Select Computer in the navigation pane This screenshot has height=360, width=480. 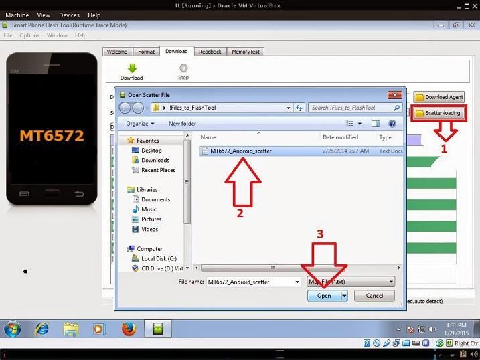[149, 249]
